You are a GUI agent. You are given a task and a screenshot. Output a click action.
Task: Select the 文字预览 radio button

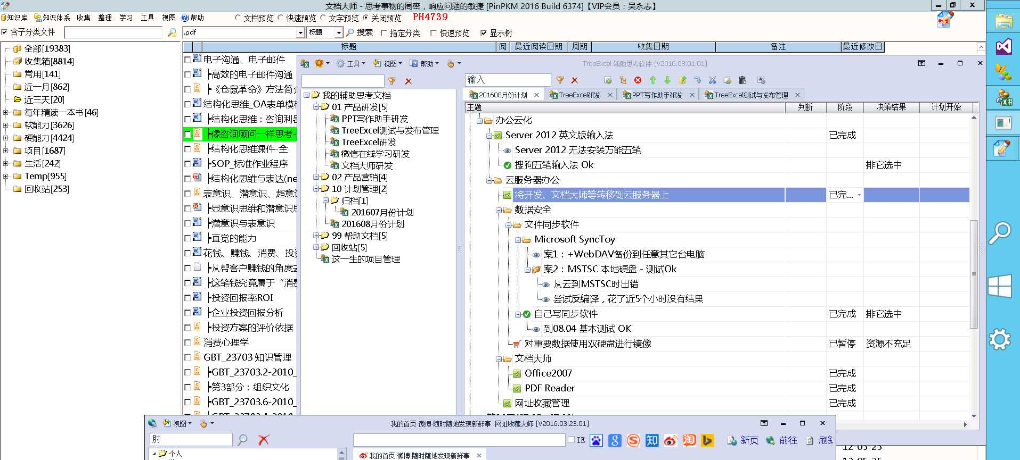click(x=323, y=18)
